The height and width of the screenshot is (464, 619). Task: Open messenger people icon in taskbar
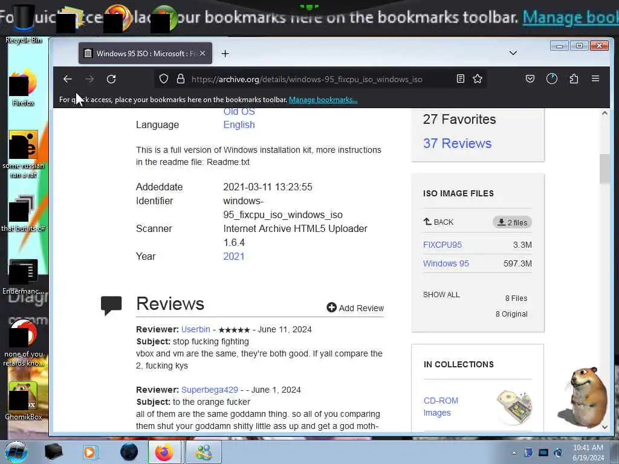click(x=204, y=452)
